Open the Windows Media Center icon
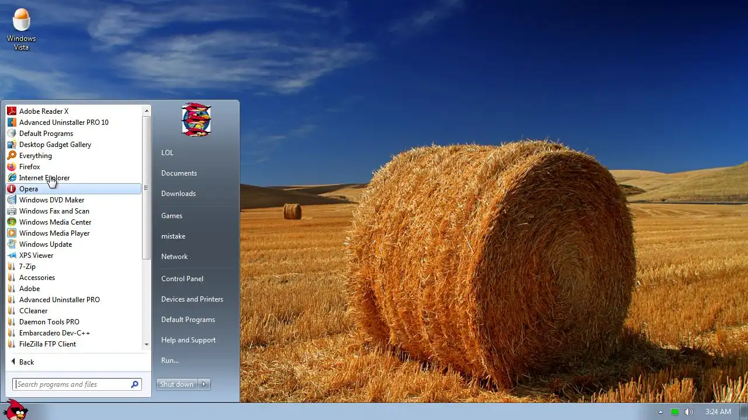The width and height of the screenshot is (748, 420). (x=12, y=222)
